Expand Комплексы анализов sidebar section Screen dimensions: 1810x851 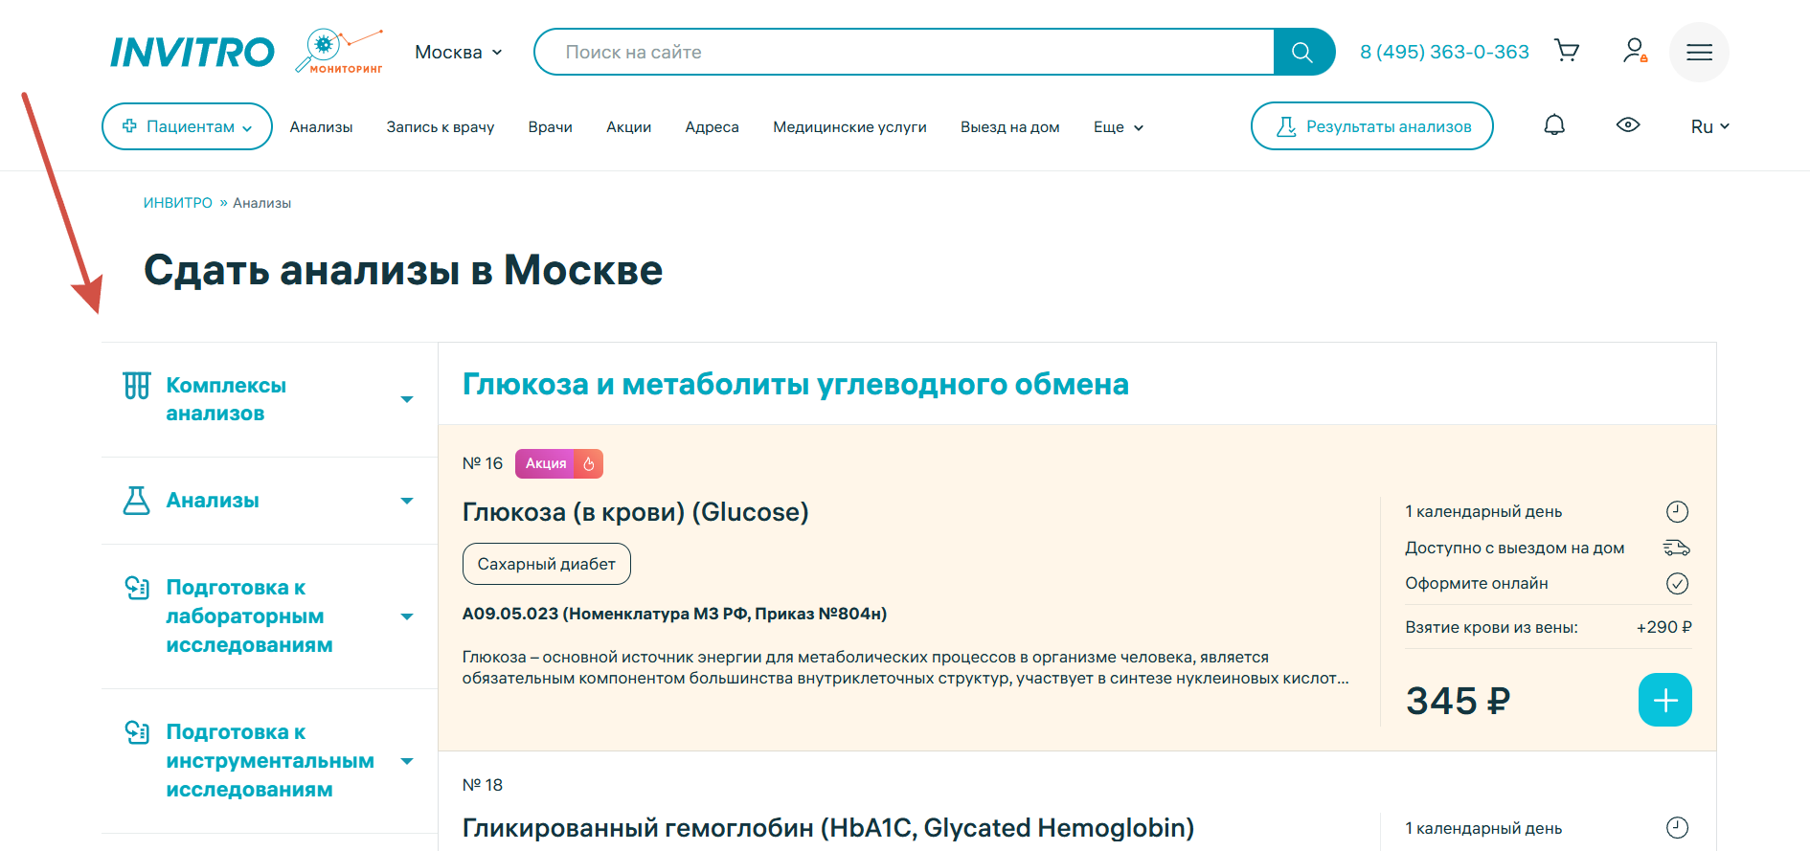click(x=407, y=399)
